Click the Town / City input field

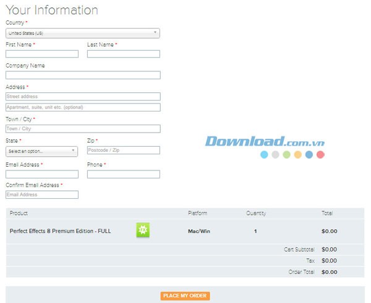(83, 129)
